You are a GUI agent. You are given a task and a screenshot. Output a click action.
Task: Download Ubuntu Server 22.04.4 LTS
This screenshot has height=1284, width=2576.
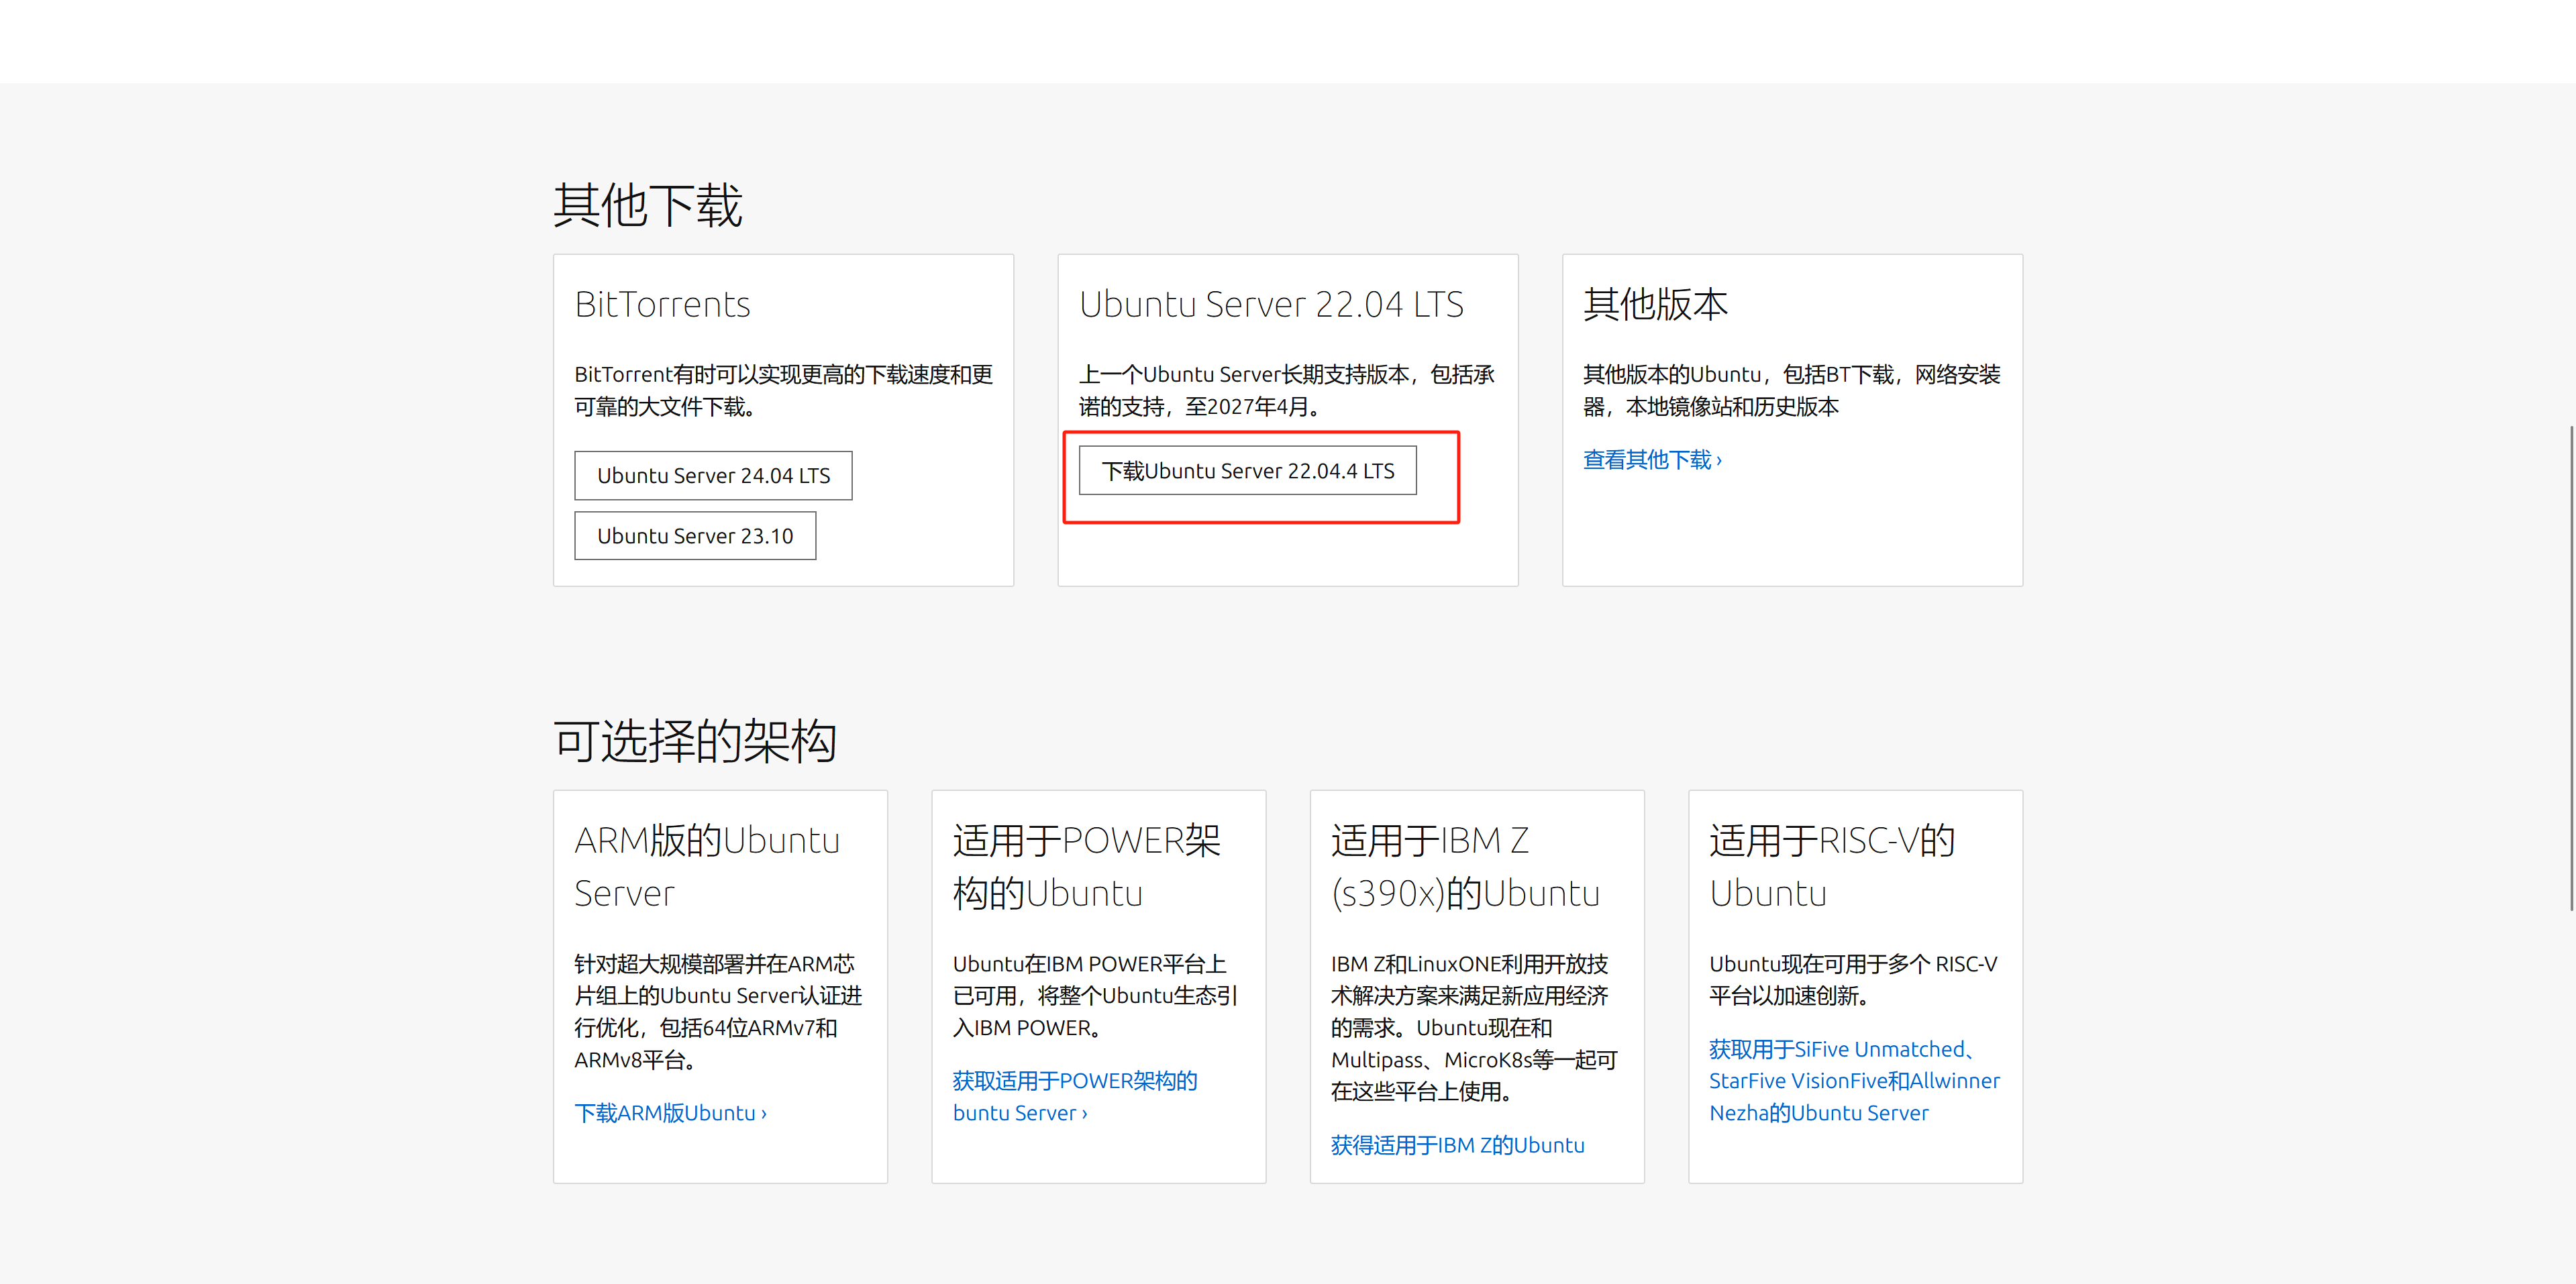click(x=1247, y=471)
